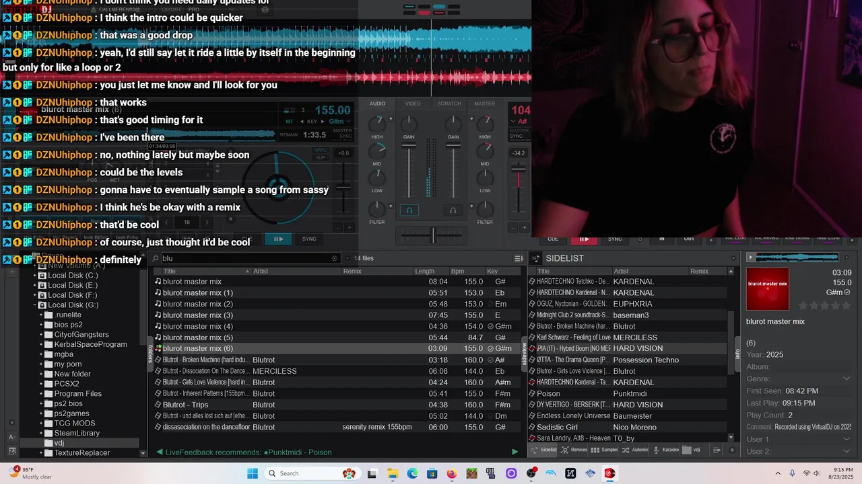Open the Genre dropdown in info panel
862x484 pixels.
click(847, 379)
